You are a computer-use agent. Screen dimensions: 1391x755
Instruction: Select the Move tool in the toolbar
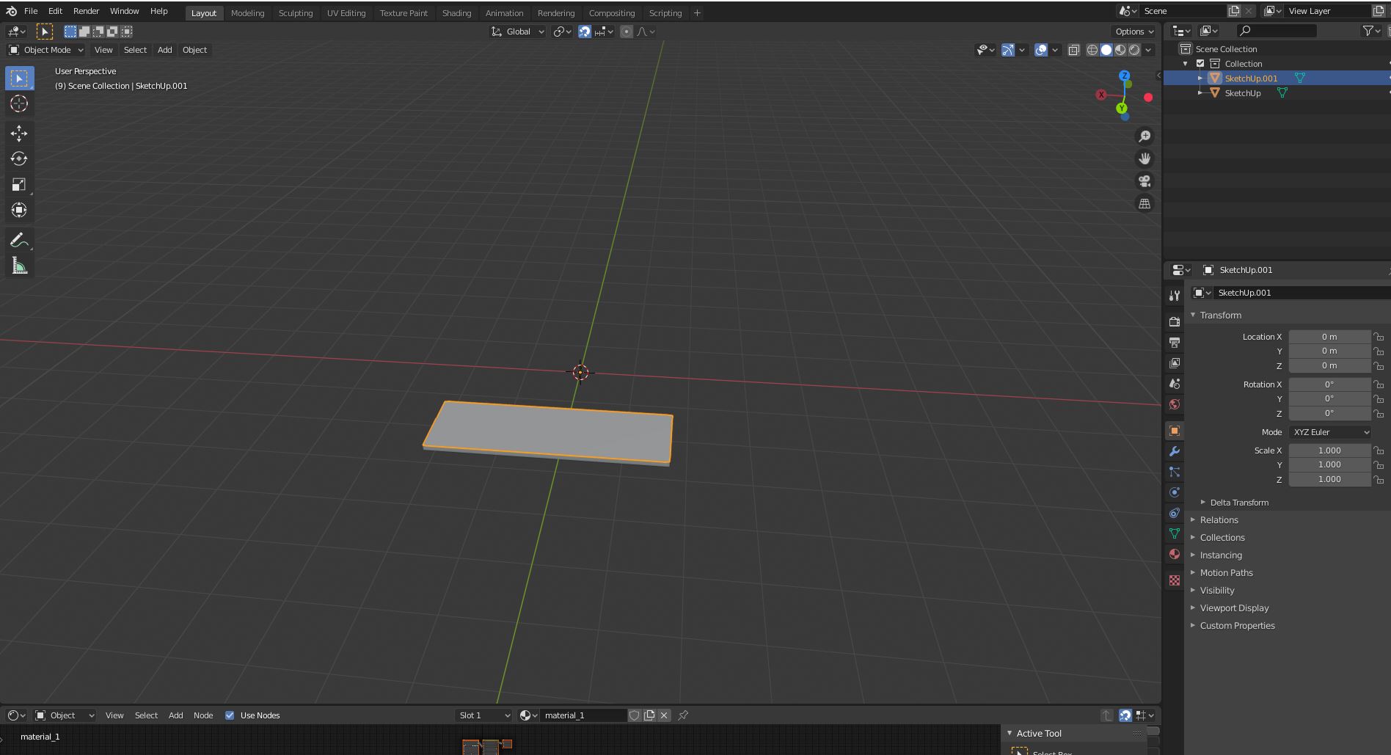[19, 133]
